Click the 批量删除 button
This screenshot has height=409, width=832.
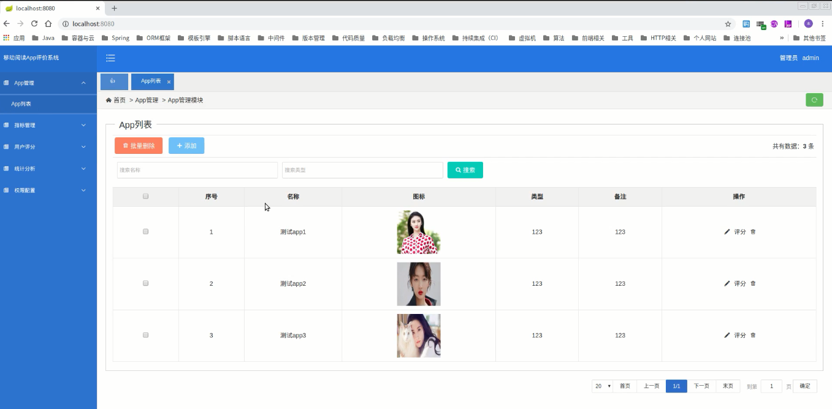click(139, 146)
